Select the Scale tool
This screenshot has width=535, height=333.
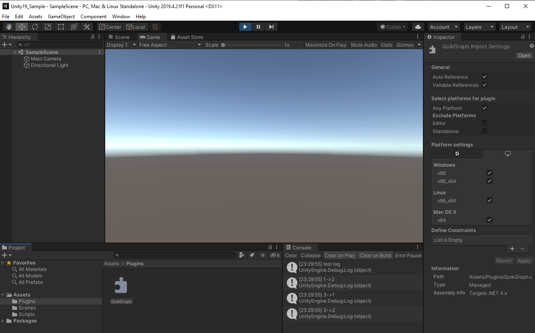(x=48, y=27)
